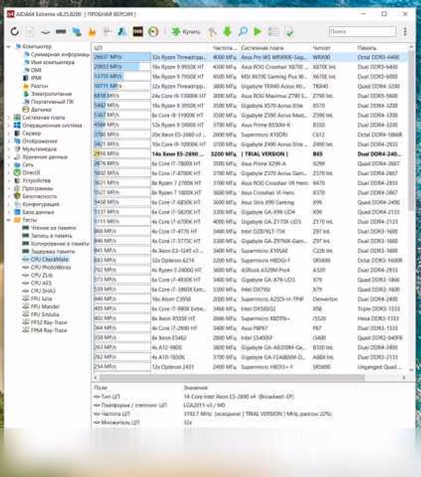Sort by the Чипсет column header
The height and width of the screenshot is (477, 421).
(x=322, y=48)
